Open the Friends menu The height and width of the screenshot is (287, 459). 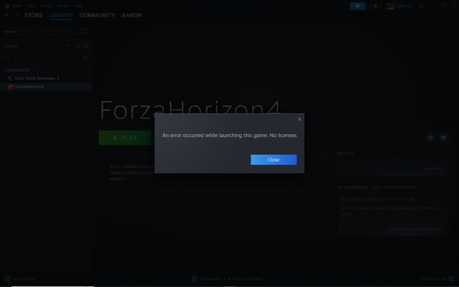pyautogui.click(x=46, y=6)
